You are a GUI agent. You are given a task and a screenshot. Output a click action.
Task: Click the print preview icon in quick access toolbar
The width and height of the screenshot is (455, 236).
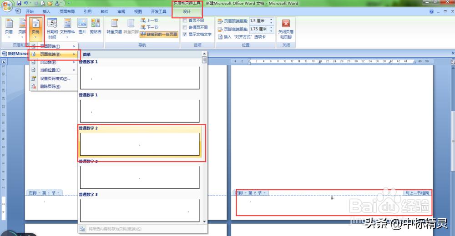coord(43,3)
